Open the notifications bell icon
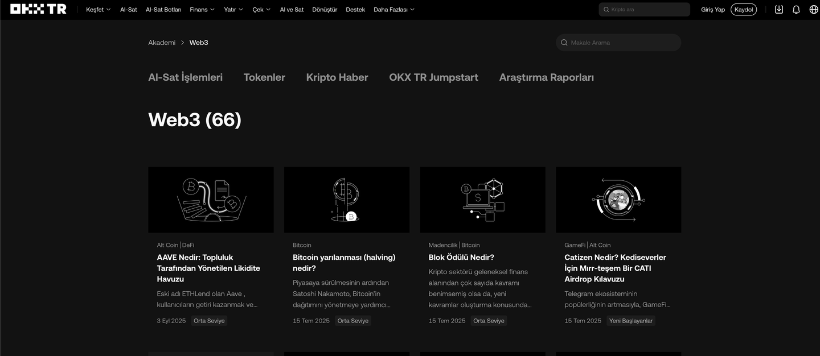Viewport: 820px width, 356px height. click(x=796, y=10)
